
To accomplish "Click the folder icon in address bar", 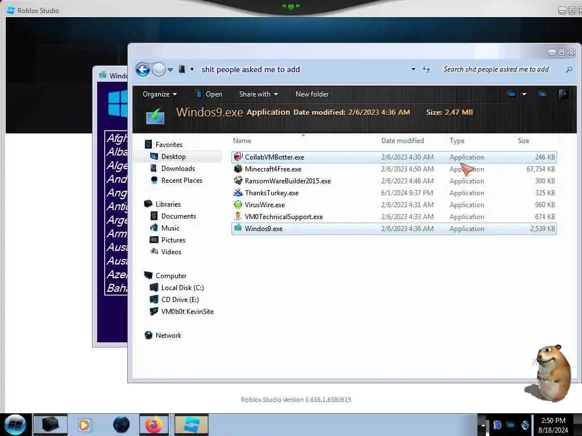I will [x=181, y=69].
